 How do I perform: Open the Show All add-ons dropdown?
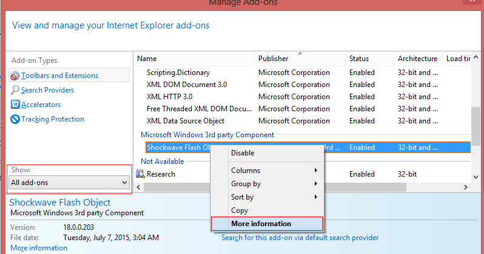coord(69,183)
